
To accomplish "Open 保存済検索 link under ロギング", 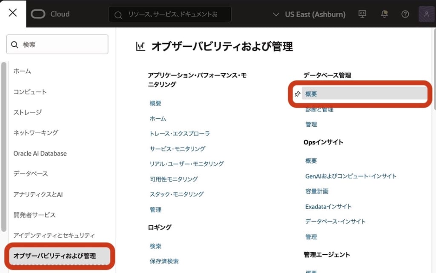I will pos(164,261).
